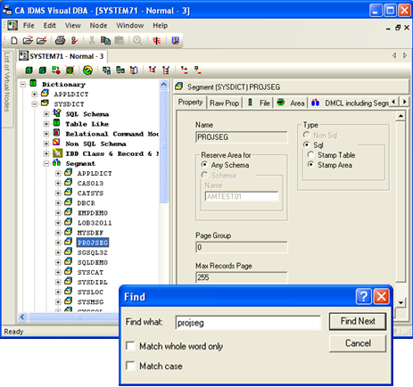Collapse the Segment node

click(x=46, y=163)
